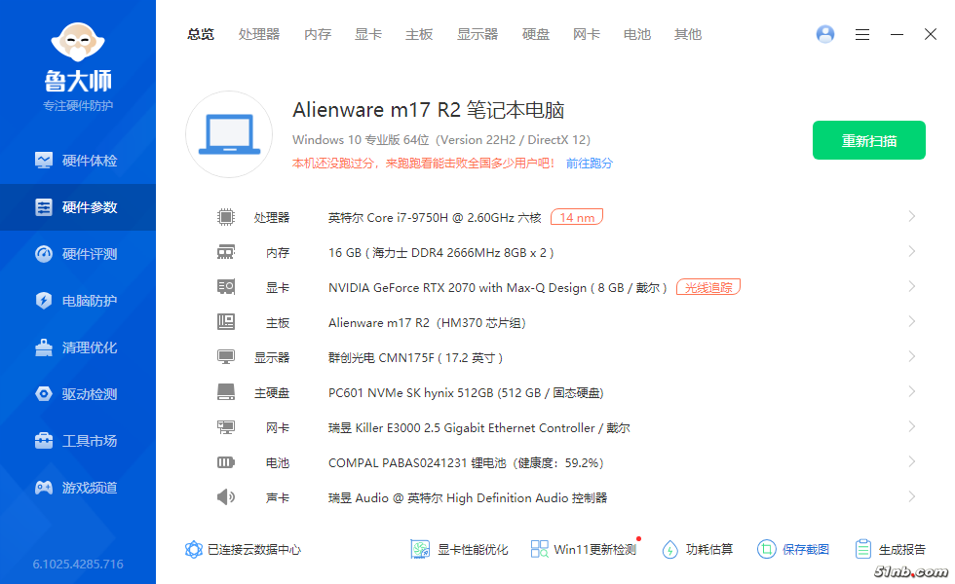
Task: Switch to the 主板 tab
Action: [x=419, y=35]
